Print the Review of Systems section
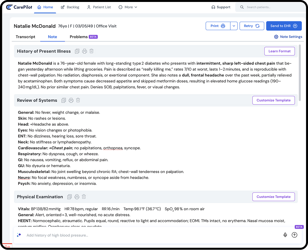Viewport: 308px width, 250px height. [x=71, y=100]
